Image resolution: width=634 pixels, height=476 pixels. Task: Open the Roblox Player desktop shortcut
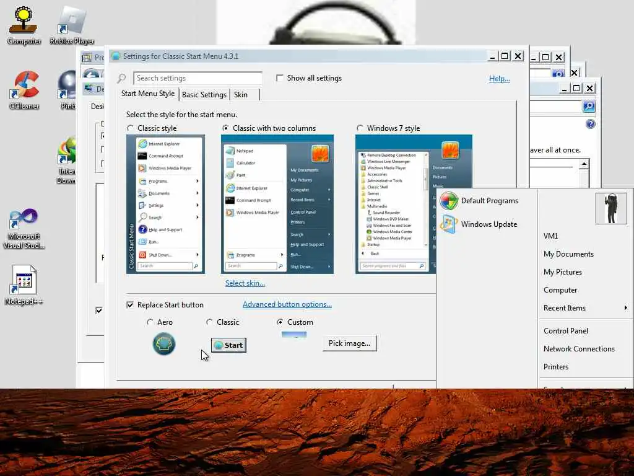coord(72,24)
